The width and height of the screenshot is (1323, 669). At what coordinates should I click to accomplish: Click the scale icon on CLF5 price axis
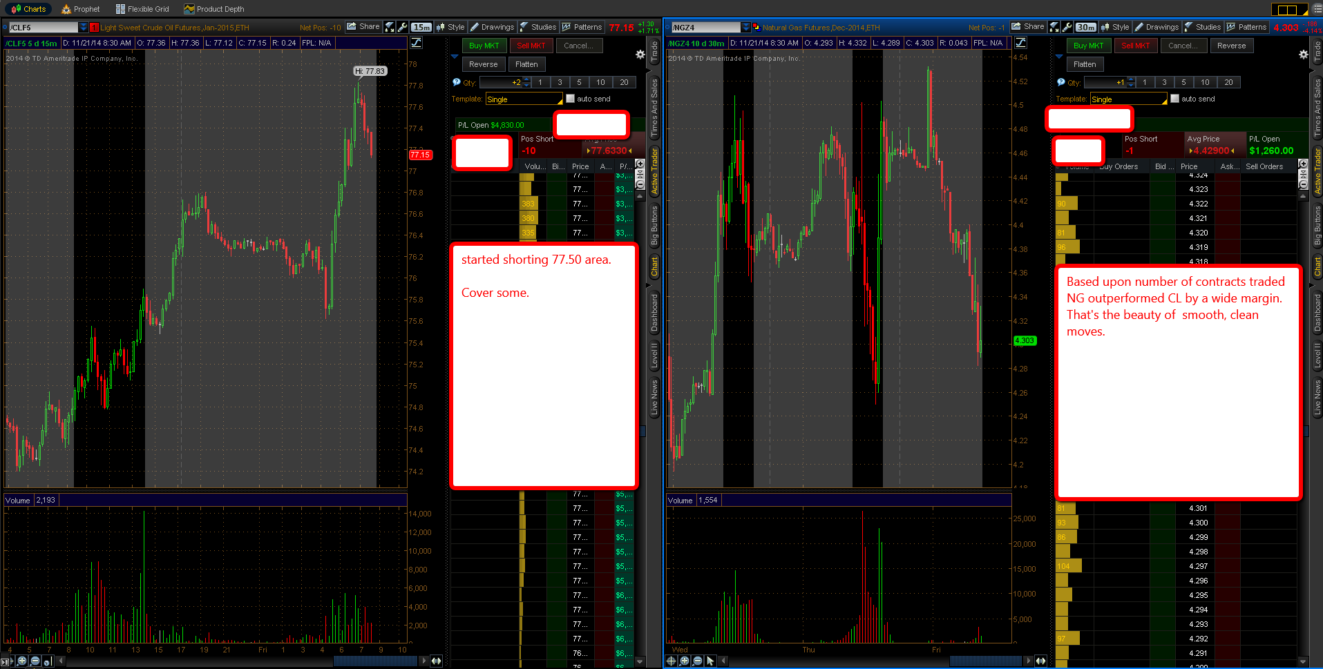pyautogui.click(x=417, y=43)
